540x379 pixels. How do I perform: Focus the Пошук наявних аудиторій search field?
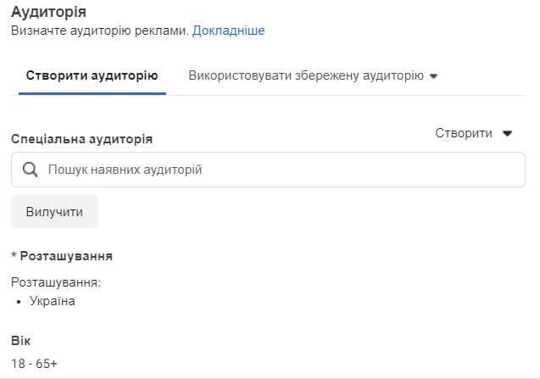(x=280, y=170)
